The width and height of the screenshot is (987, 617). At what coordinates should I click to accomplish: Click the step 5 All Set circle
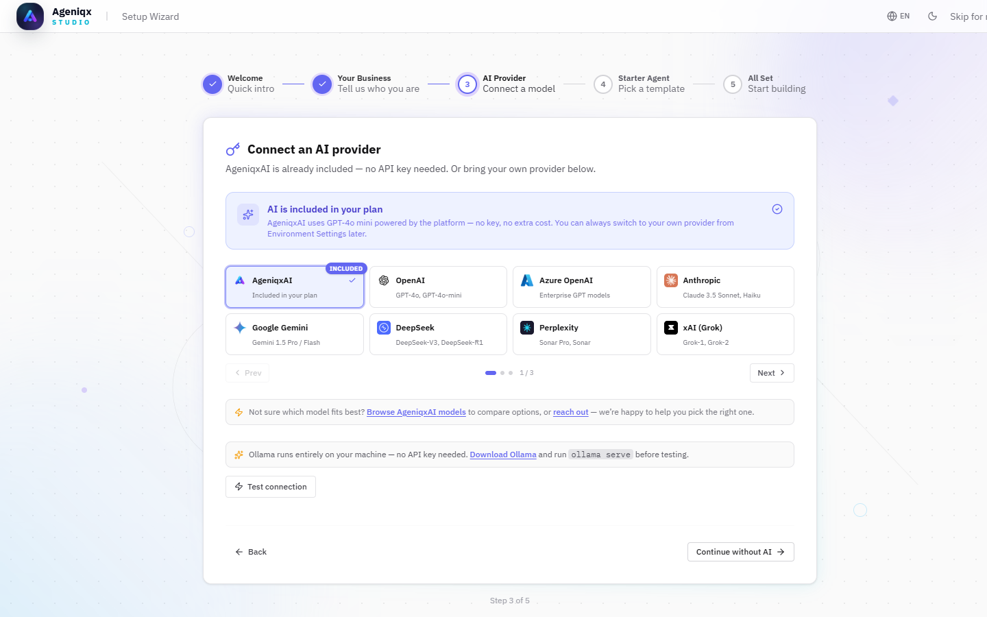(733, 84)
